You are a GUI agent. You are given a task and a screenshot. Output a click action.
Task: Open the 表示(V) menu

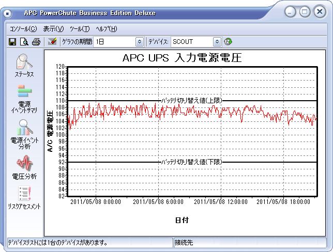pyautogui.click(x=53, y=29)
